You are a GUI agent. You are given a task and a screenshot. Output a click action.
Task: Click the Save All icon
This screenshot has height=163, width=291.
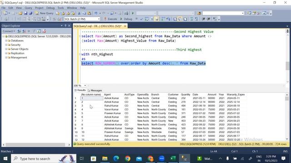(30, 13)
